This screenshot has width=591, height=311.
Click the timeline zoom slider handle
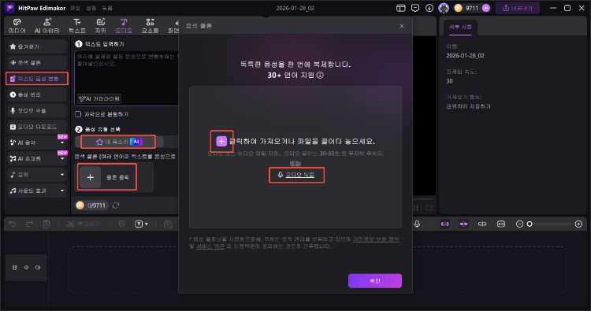[530, 224]
